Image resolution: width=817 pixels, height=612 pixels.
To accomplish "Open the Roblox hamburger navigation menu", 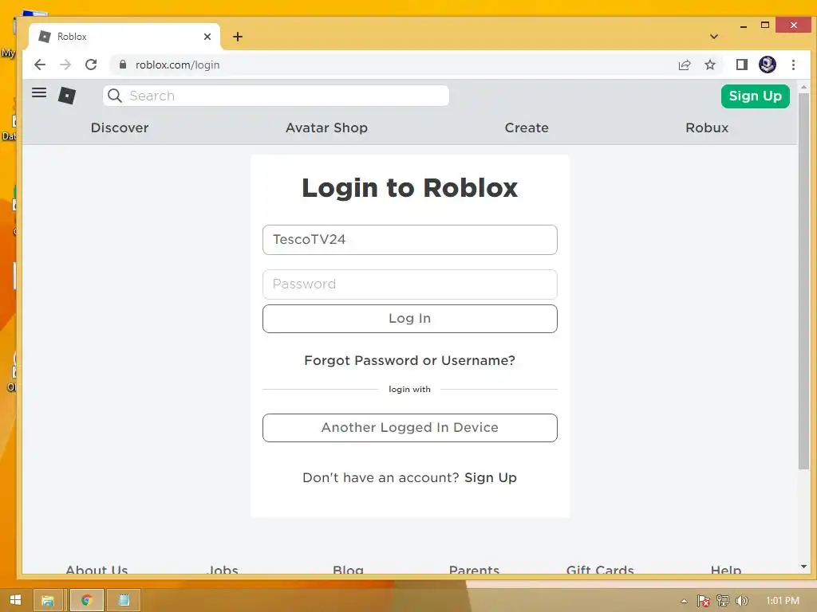I will (x=39, y=92).
